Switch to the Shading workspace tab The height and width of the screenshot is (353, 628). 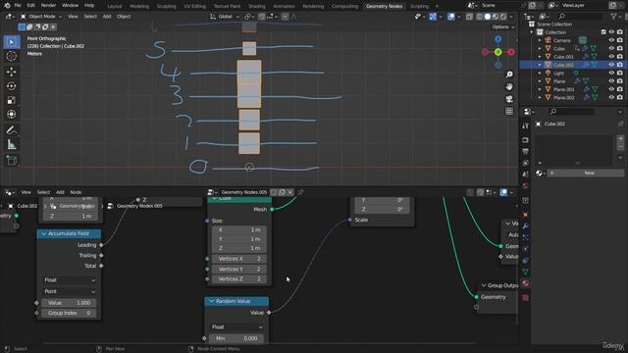pyautogui.click(x=257, y=6)
